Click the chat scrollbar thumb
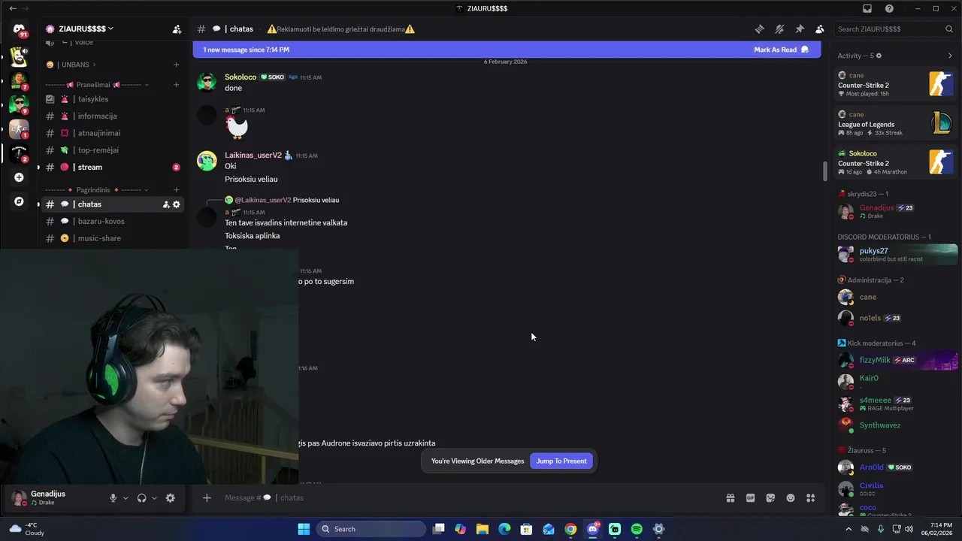This screenshot has height=541, width=962. pos(824,171)
